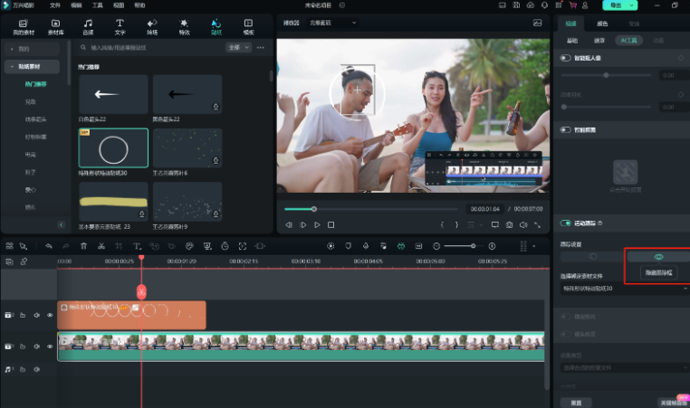Hide the sticker track with eye icon
The width and height of the screenshot is (690, 408).
click(49, 315)
